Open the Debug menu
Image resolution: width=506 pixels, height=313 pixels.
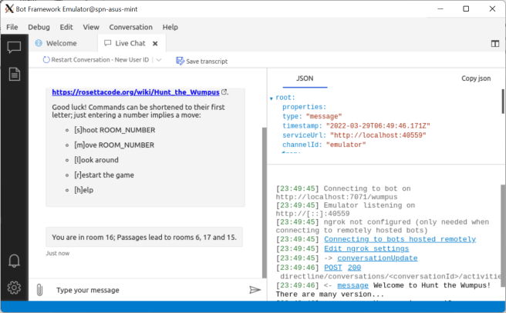(39, 27)
